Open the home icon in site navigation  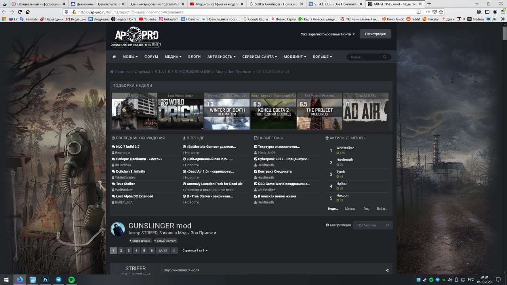point(114,57)
